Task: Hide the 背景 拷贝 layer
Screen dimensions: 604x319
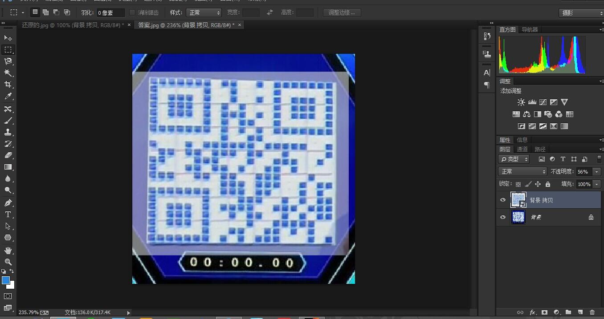Action: point(503,200)
